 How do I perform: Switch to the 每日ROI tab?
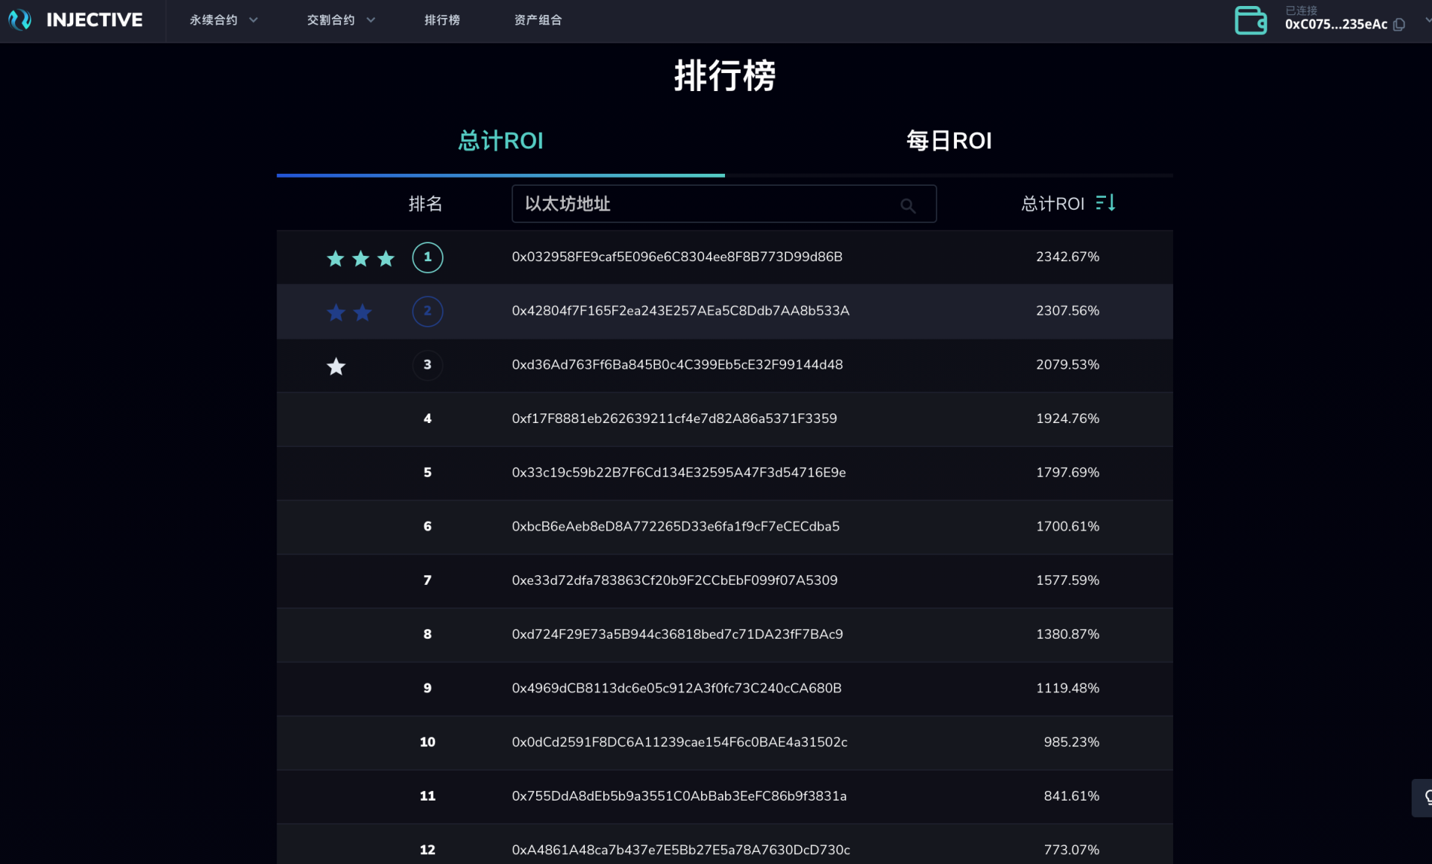(x=948, y=140)
